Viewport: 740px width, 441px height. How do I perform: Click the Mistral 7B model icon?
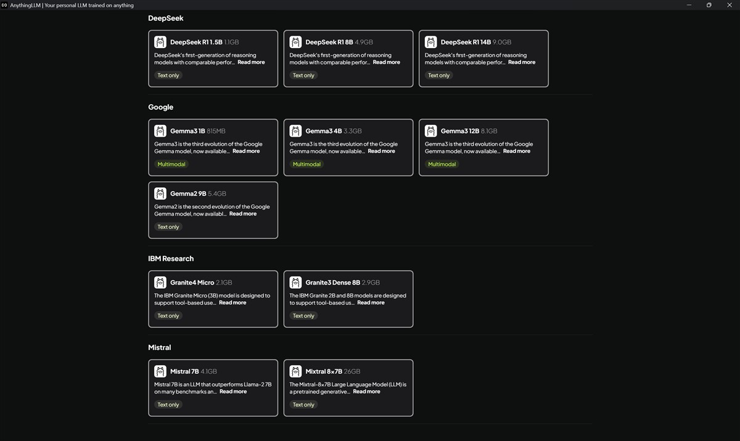pyautogui.click(x=160, y=371)
